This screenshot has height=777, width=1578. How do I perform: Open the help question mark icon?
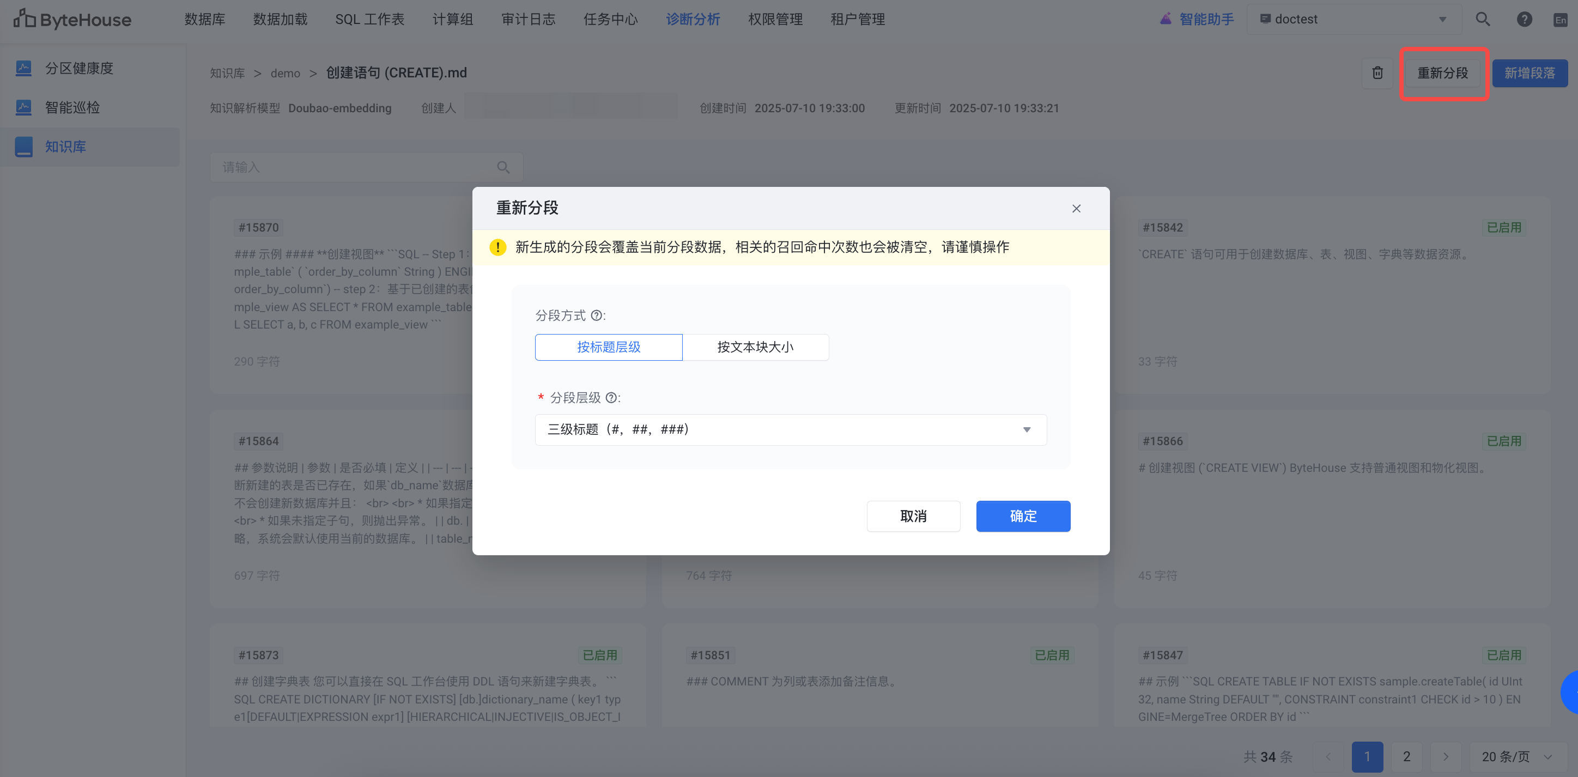click(1524, 19)
